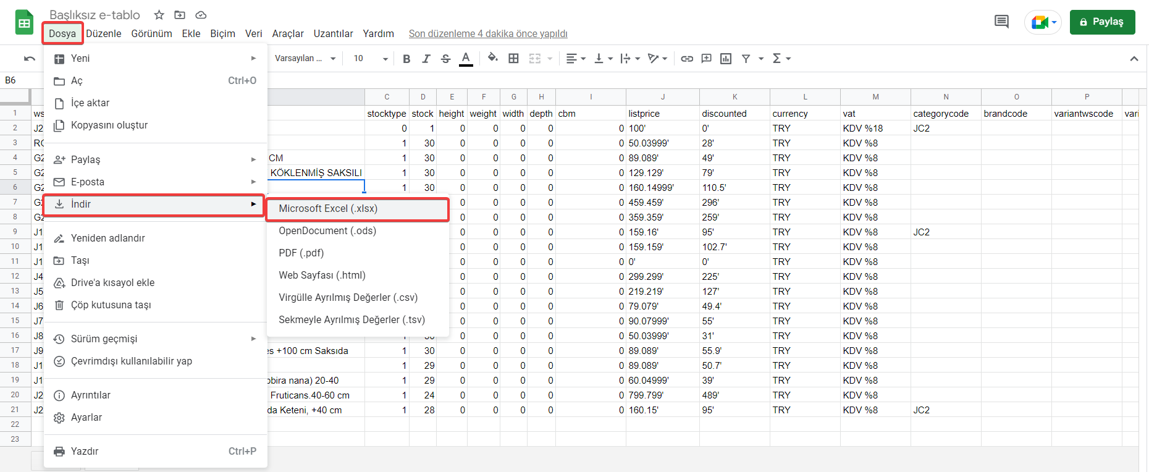The height and width of the screenshot is (472, 1149).
Task: Check the cloud save status icon
Action: click(201, 15)
